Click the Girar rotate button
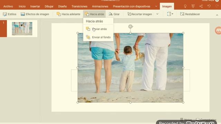Screen dimensions: 221x124 tap(114, 14)
